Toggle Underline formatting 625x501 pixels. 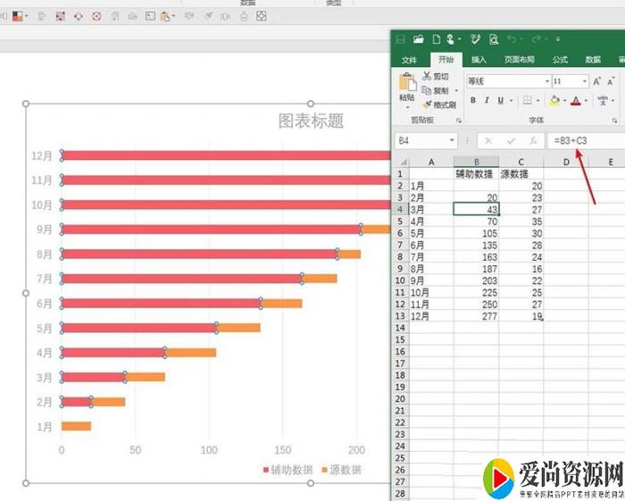tap(500, 101)
